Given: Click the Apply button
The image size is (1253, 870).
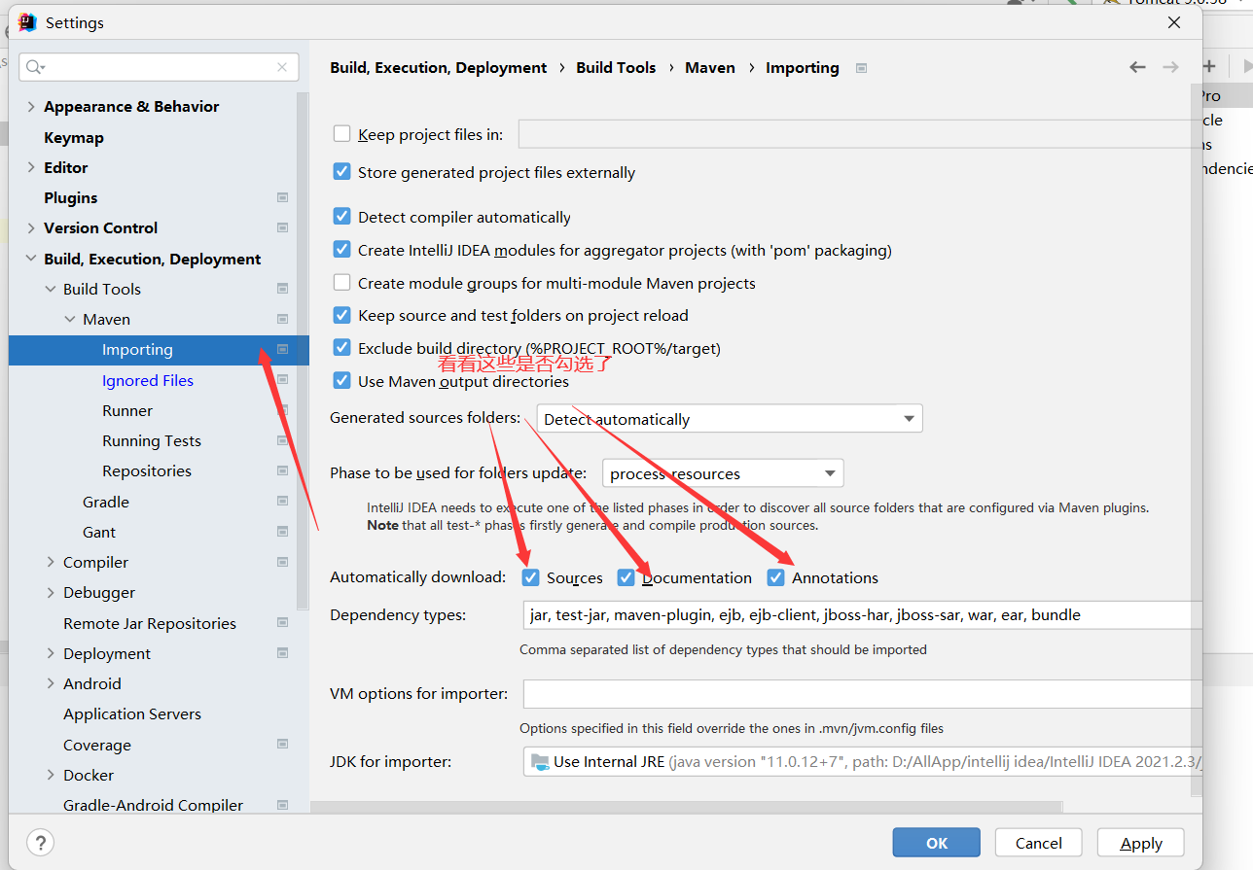Looking at the screenshot, I should point(1141,843).
